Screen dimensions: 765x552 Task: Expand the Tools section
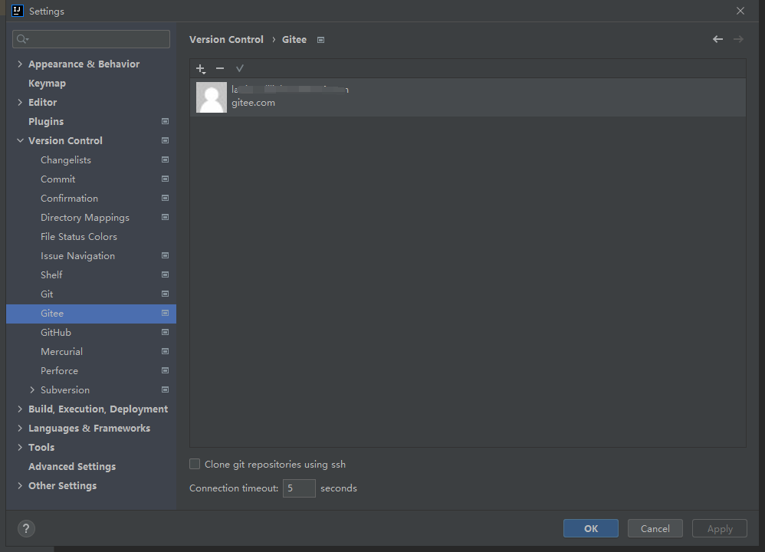pos(20,447)
